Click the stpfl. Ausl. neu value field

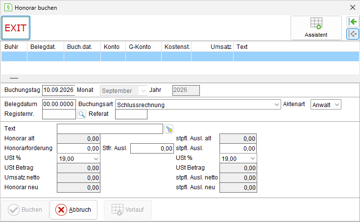(238, 188)
